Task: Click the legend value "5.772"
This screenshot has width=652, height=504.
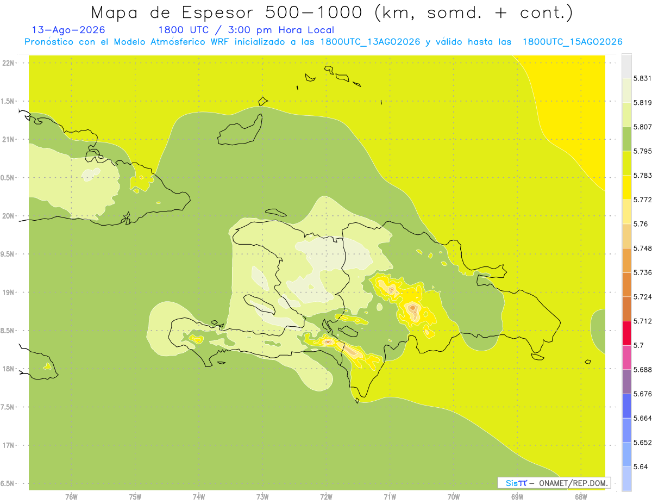Action: point(642,200)
